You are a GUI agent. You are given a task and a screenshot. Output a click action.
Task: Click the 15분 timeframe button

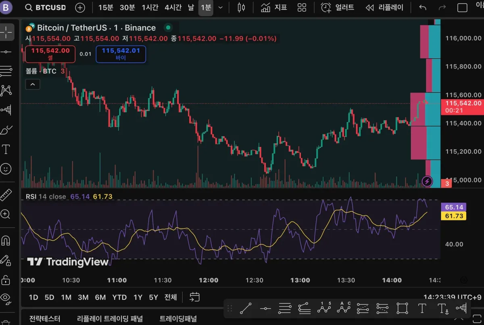pyautogui.click(x=106, y=8)
